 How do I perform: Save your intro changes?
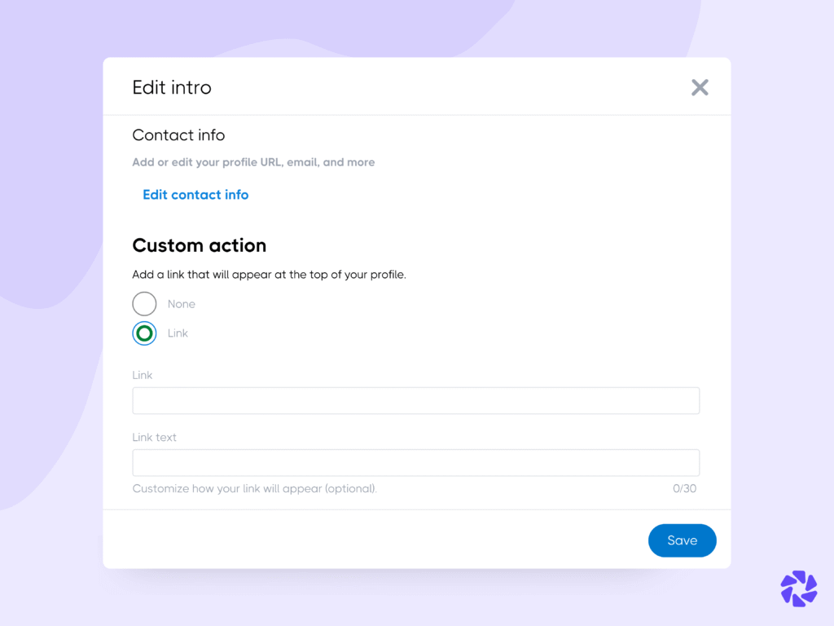pos(682,540)
